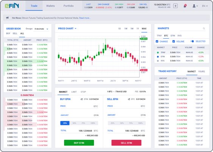Choose 100% in the Buy panel

point(93,123)
